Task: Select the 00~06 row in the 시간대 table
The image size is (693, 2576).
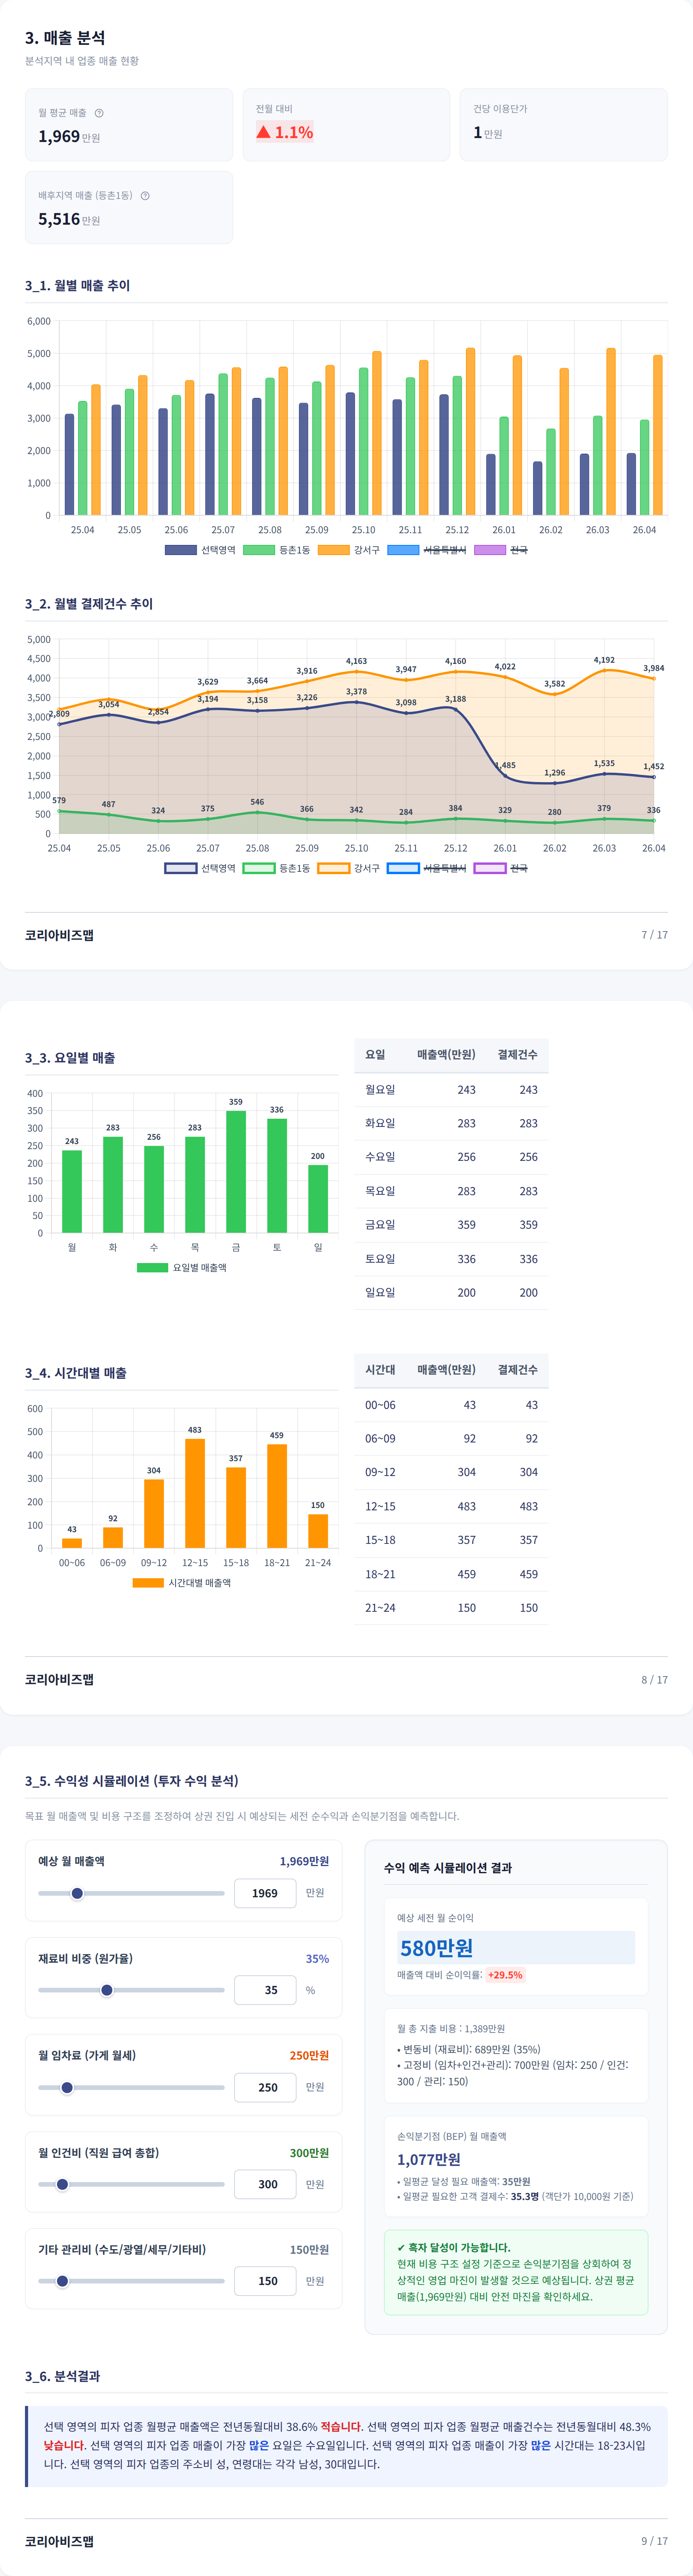Action: pos(451,1405)
